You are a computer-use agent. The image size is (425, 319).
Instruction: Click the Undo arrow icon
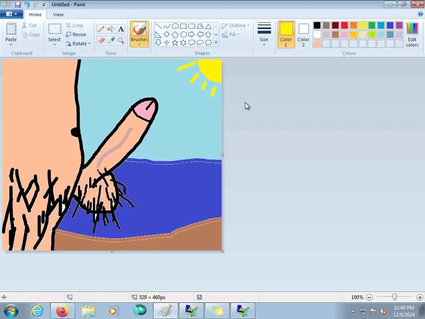(27, 4)
